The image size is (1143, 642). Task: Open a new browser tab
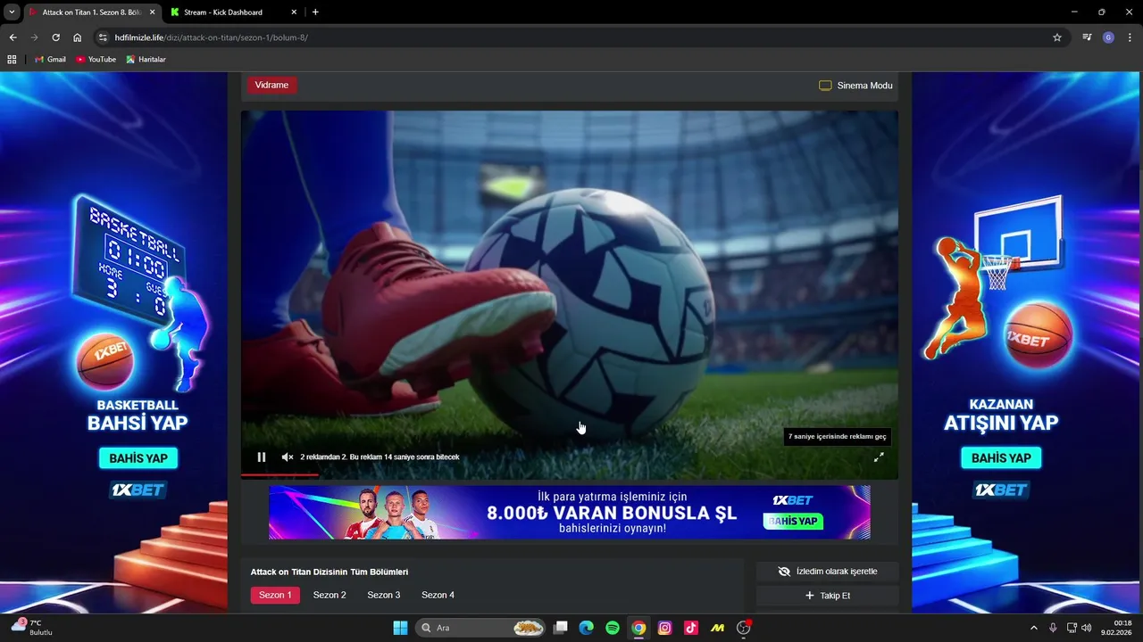point(315,12)
